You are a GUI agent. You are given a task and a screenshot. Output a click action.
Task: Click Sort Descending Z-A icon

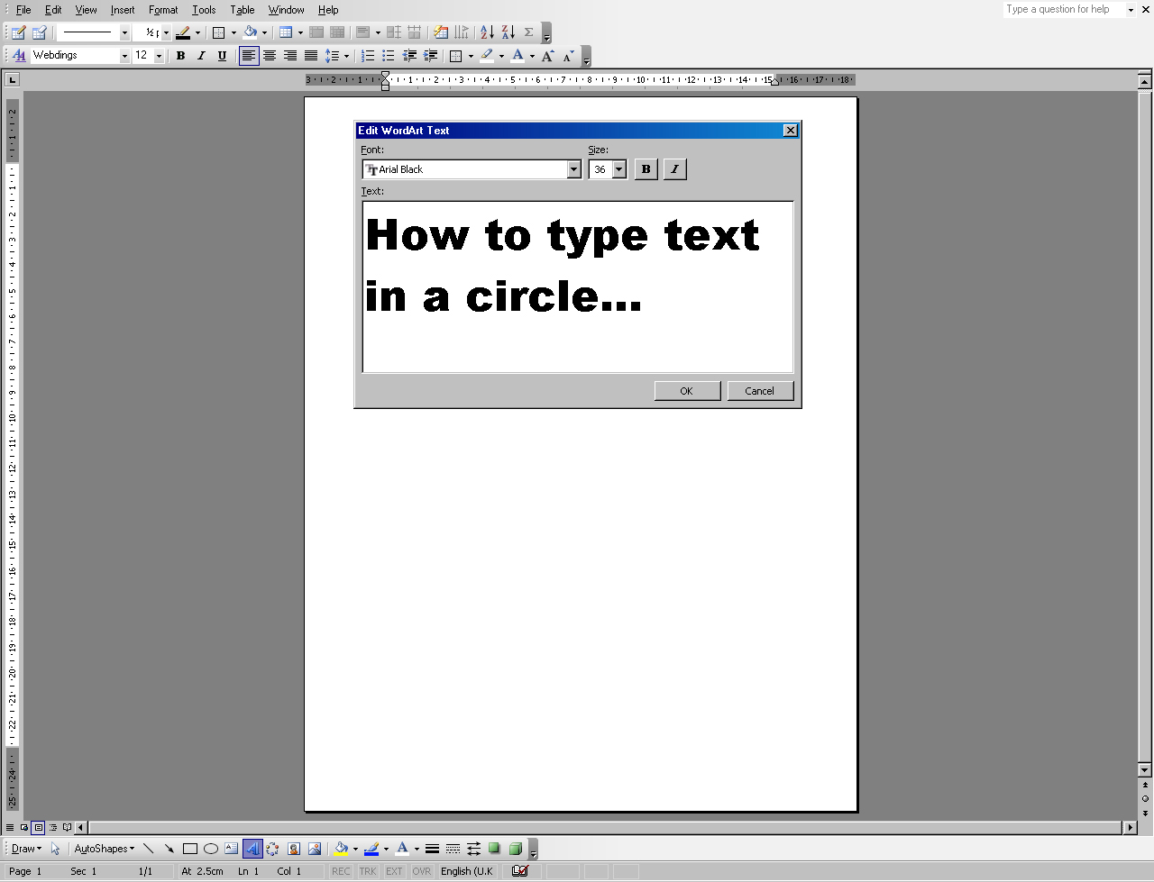tap(508, 32)
